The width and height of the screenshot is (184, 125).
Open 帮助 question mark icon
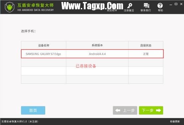[x=160, y=7]
